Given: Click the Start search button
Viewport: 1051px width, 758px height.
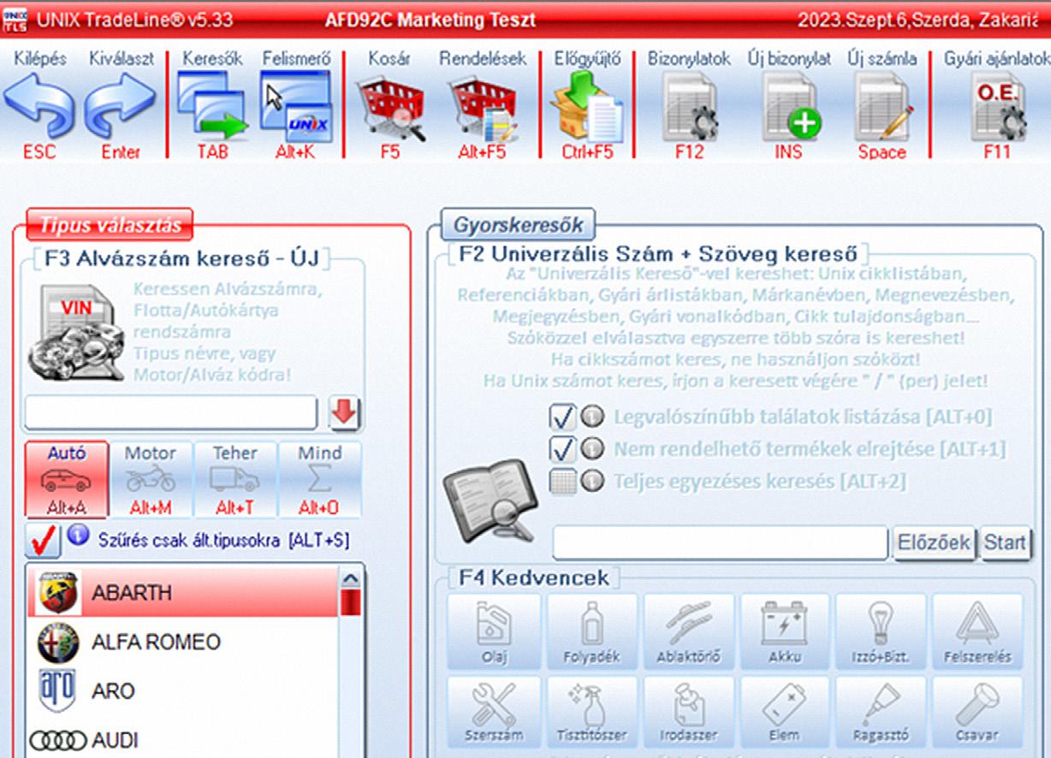Looking at the screenshot, I should (1005, 542).
